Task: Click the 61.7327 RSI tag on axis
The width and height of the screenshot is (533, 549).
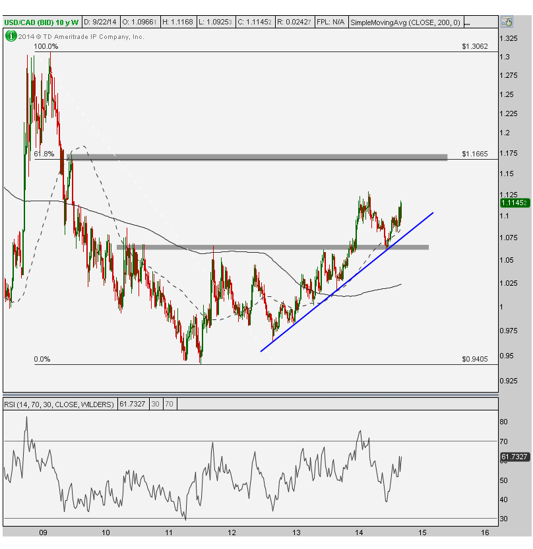Action: click(x=514, y=457)
